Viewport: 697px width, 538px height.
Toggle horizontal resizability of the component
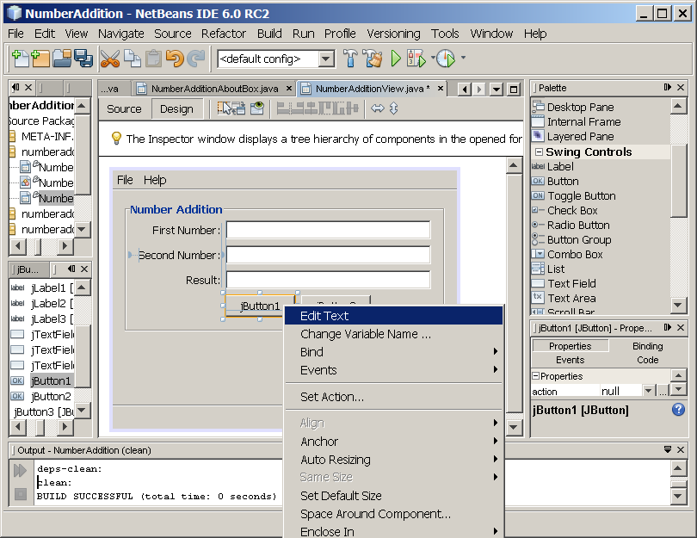[378, 108]
